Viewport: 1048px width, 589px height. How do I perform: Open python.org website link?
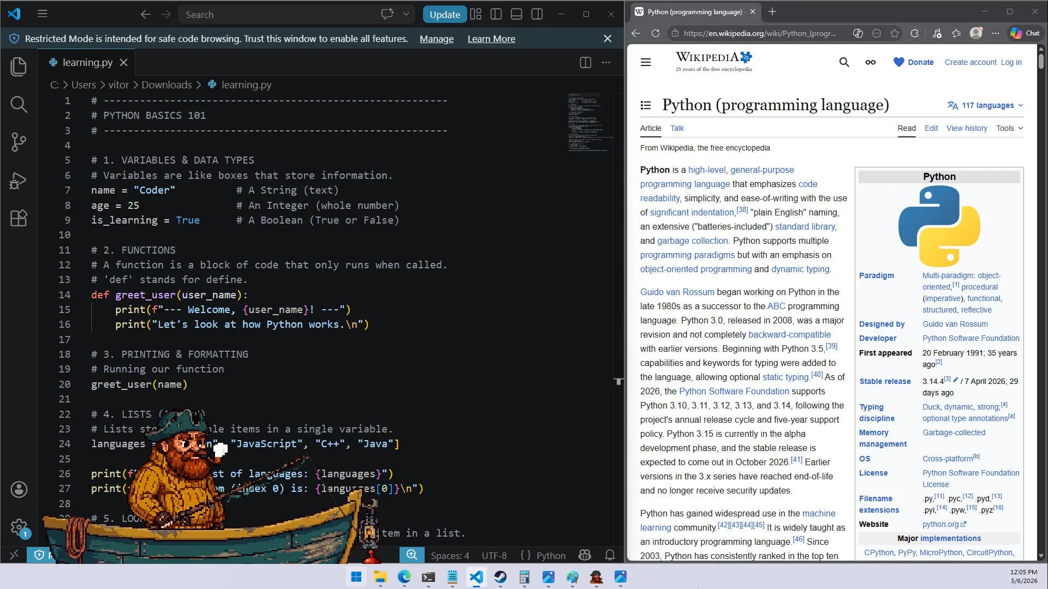click(944, 524)
